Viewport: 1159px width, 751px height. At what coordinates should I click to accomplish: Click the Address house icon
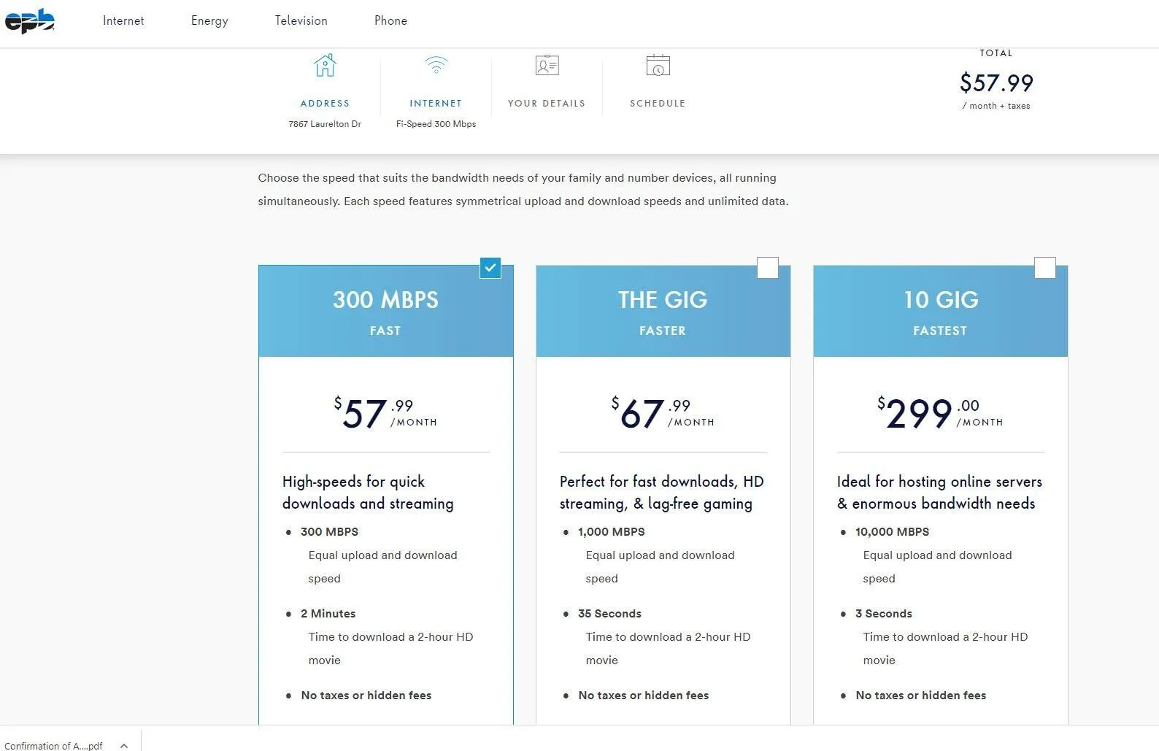325,65
